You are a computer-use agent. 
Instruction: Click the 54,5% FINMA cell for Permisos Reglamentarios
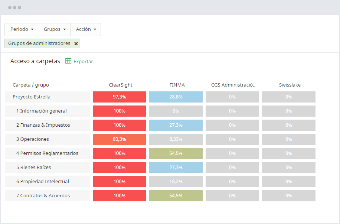[176, 153]
